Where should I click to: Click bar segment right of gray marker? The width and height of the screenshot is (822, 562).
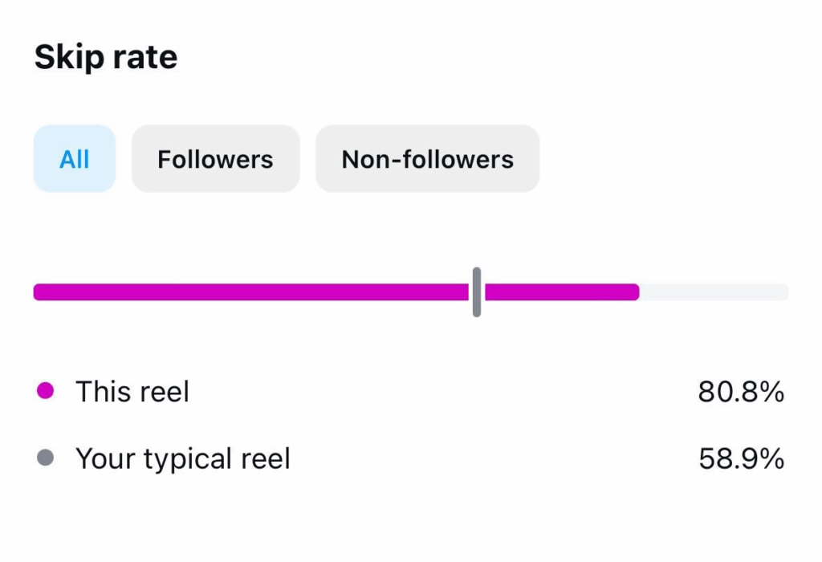562,292
